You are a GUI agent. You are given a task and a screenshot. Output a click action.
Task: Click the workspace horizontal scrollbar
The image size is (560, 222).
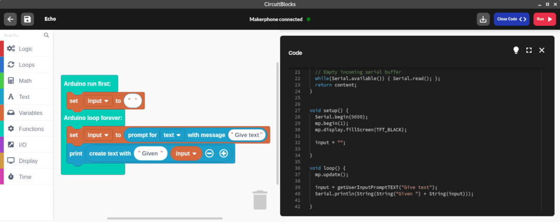point(165,218)
